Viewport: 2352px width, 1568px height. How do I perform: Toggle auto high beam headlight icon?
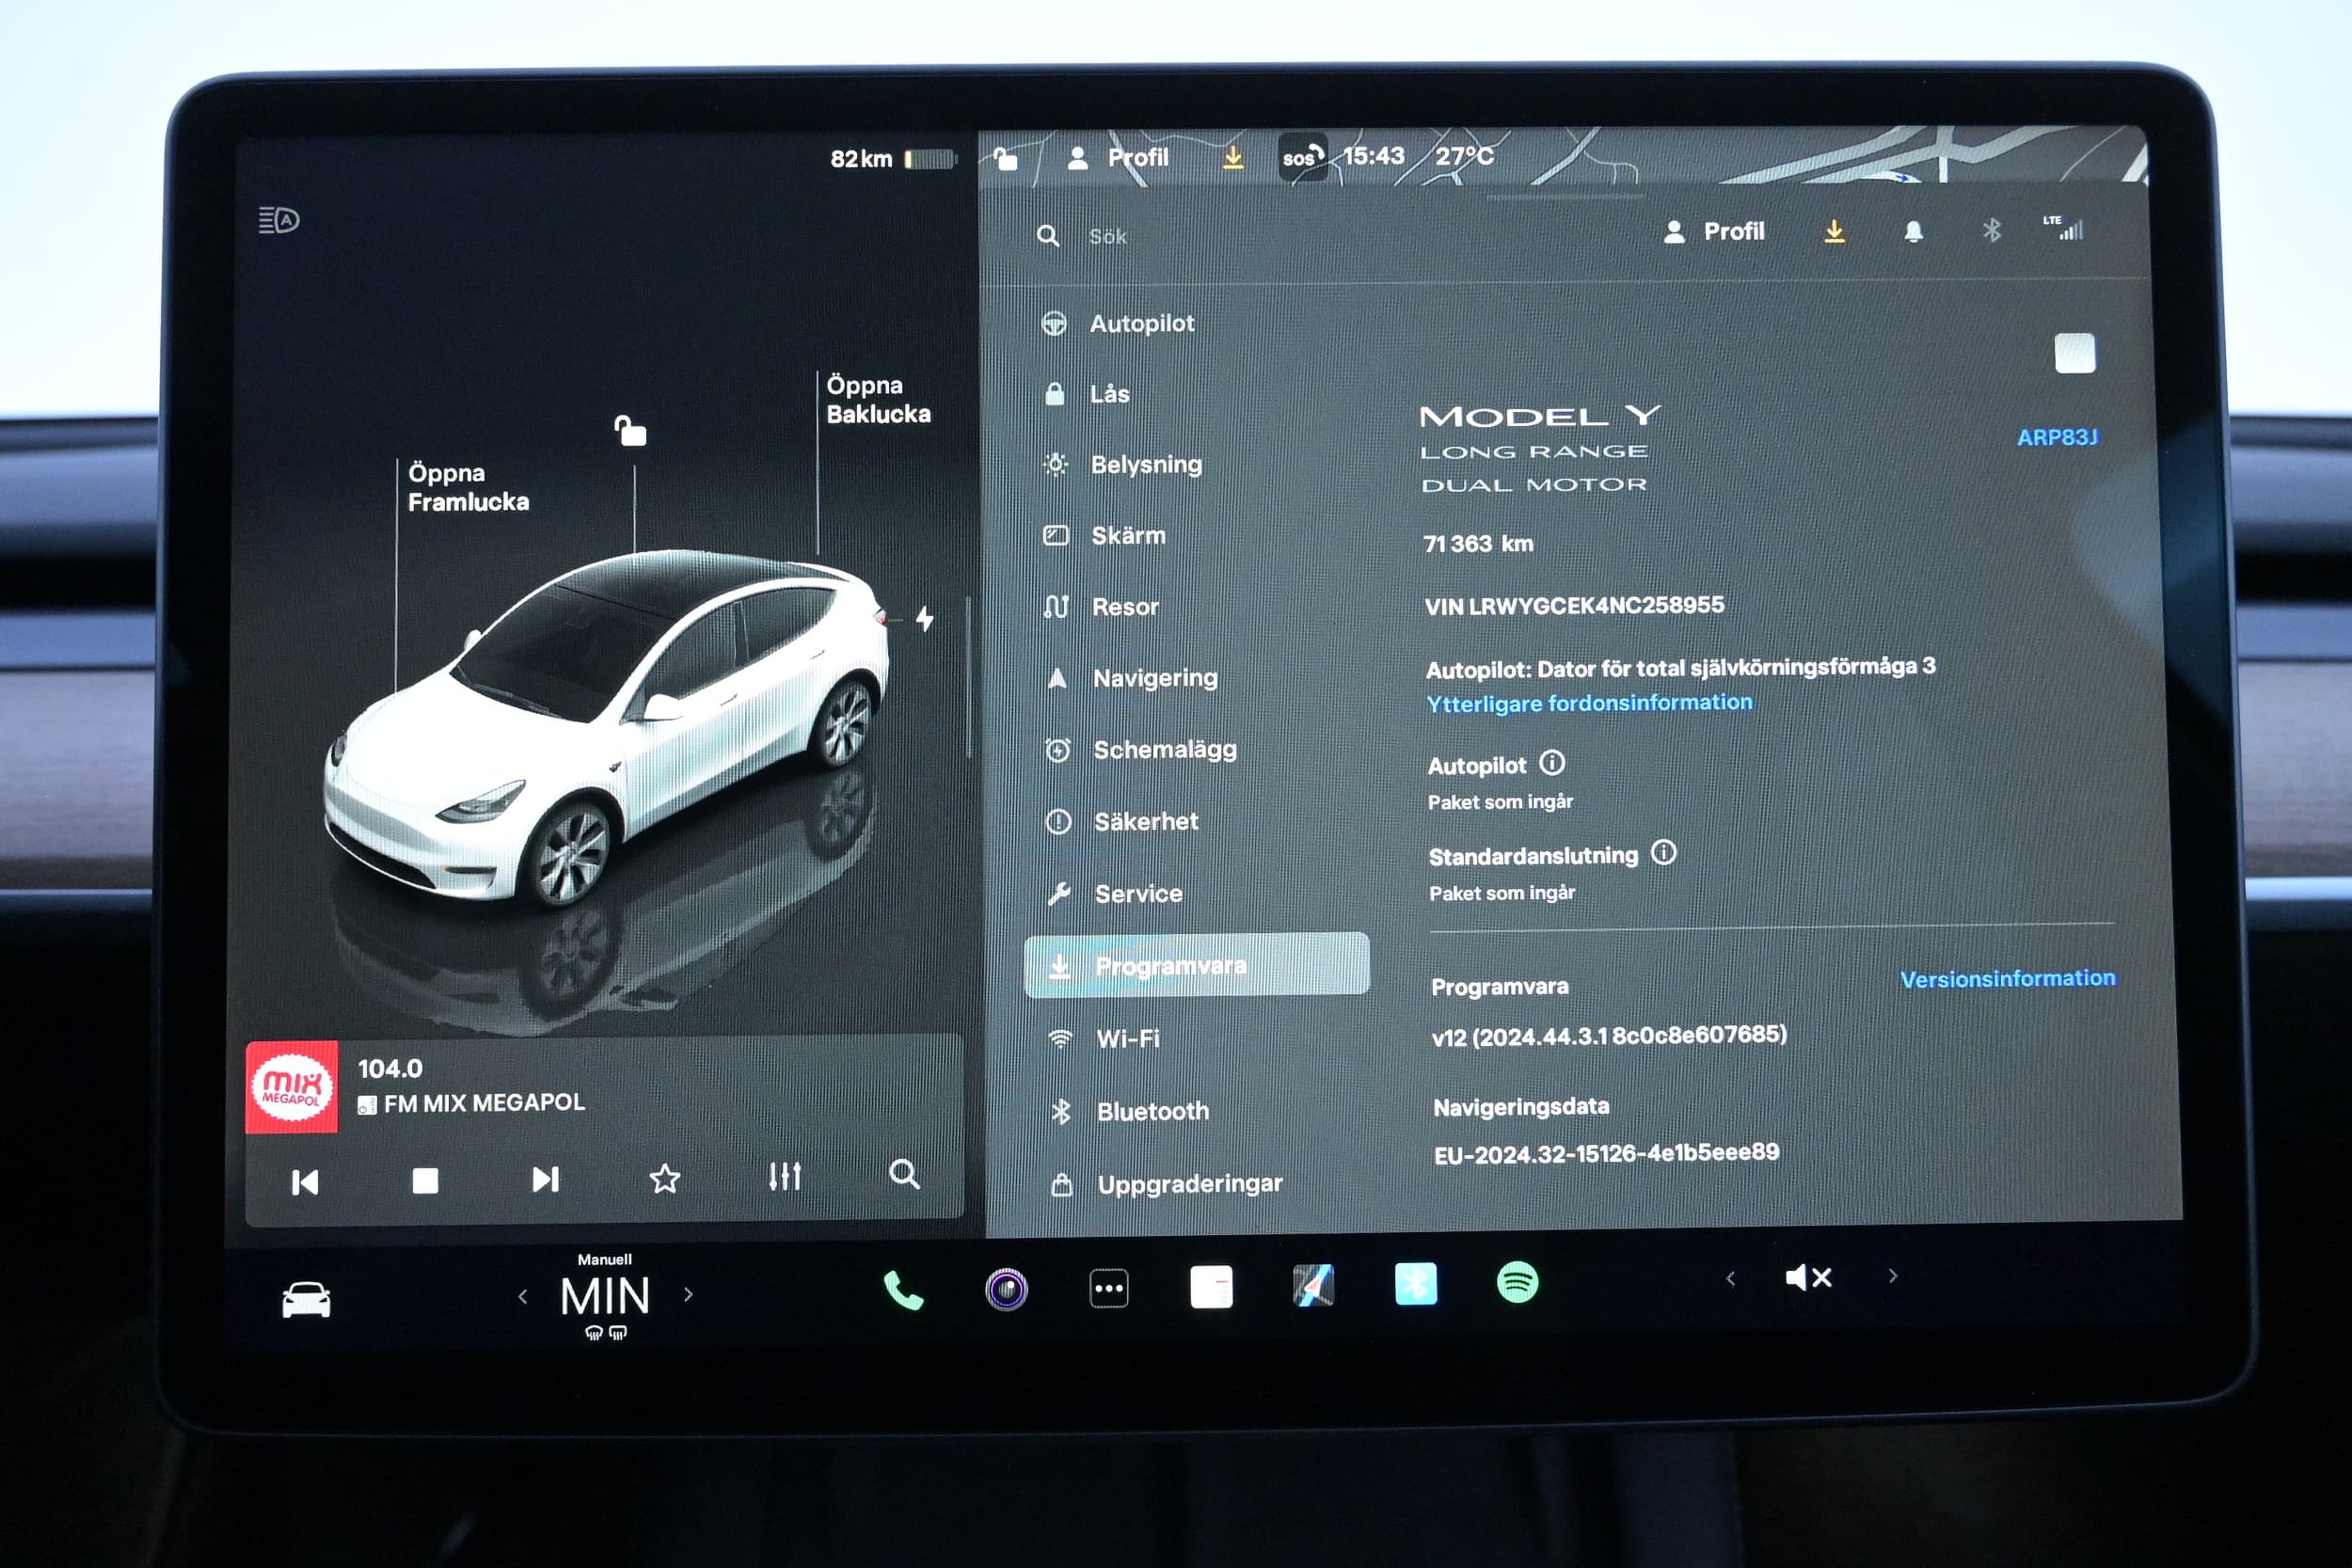click(x=279, y=220)
